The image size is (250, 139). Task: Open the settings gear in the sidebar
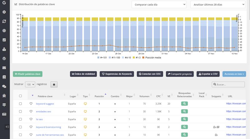pyautogui.click(x=4, y=12)
